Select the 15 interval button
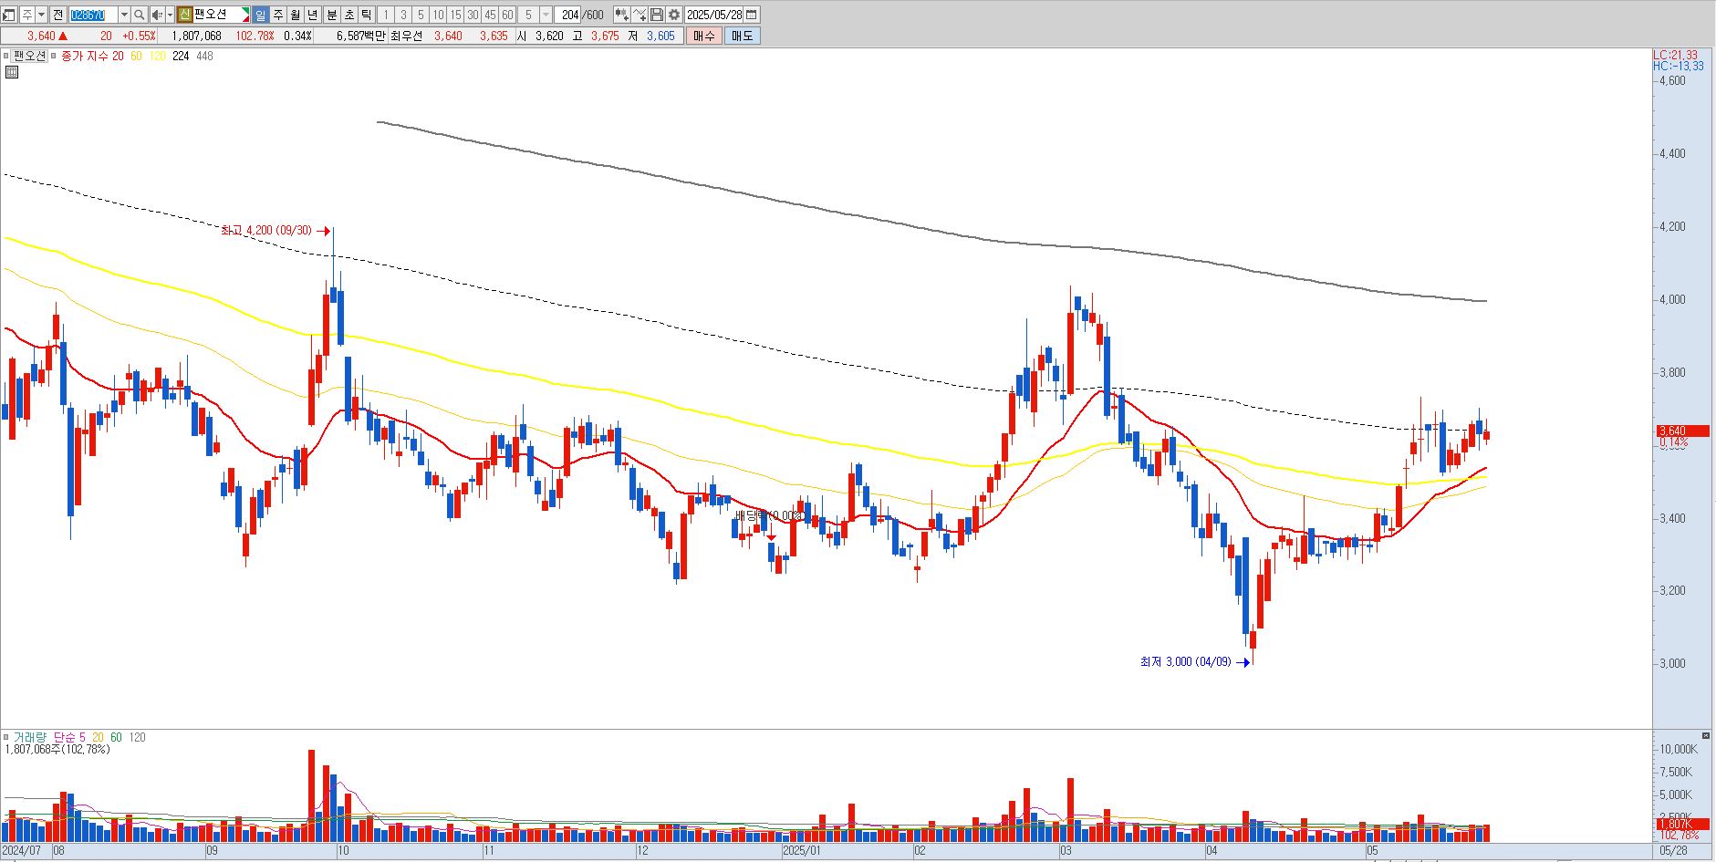 click(x=455, y=15)
